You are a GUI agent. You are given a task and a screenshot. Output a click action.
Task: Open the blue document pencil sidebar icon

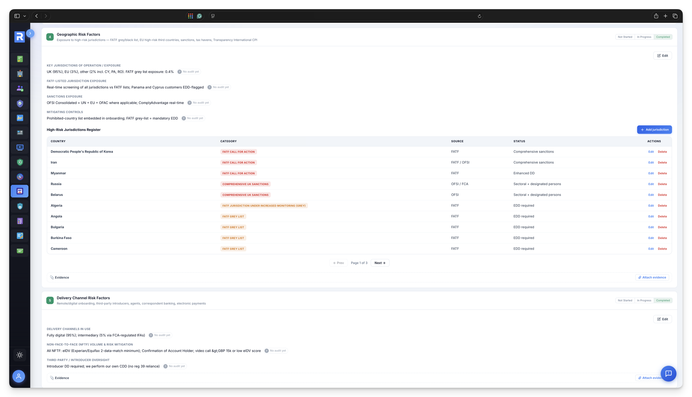20,236
